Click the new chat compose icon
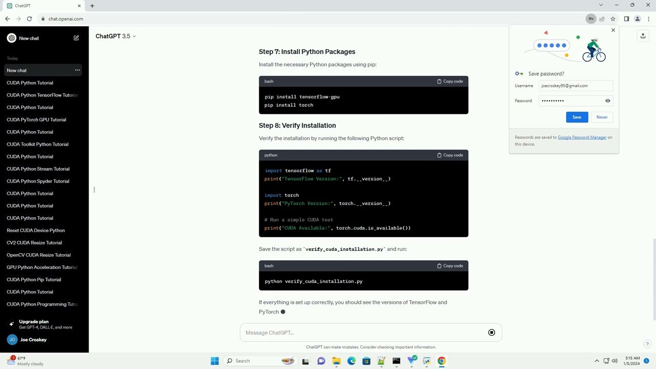 tap(76, 38)
